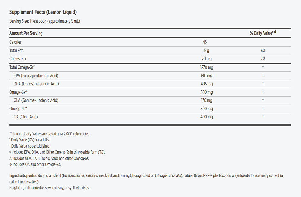Image resolution: width=301 pixels, height=197 pixels.
Task: Click the Calories row label
Action: point(16,42)
